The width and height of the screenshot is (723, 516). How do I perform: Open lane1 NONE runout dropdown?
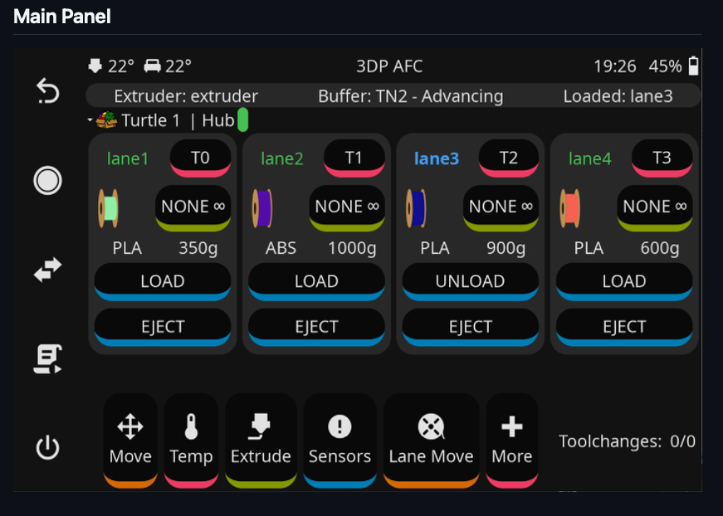point(193,208)
